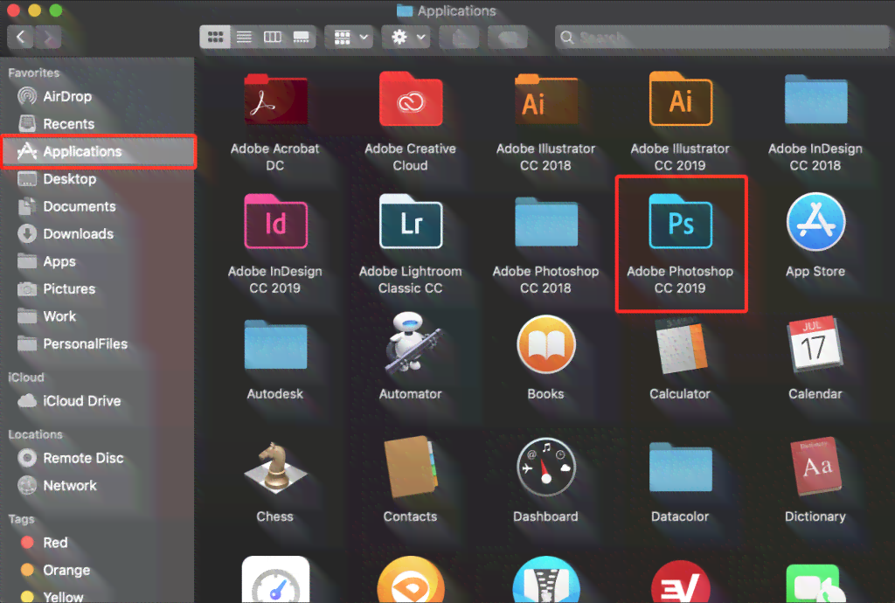This screenshot has height=603, width=895.
Task: Click the Edit Tags toolbar button
Action: pyautogui.click(x=508, y=38)
